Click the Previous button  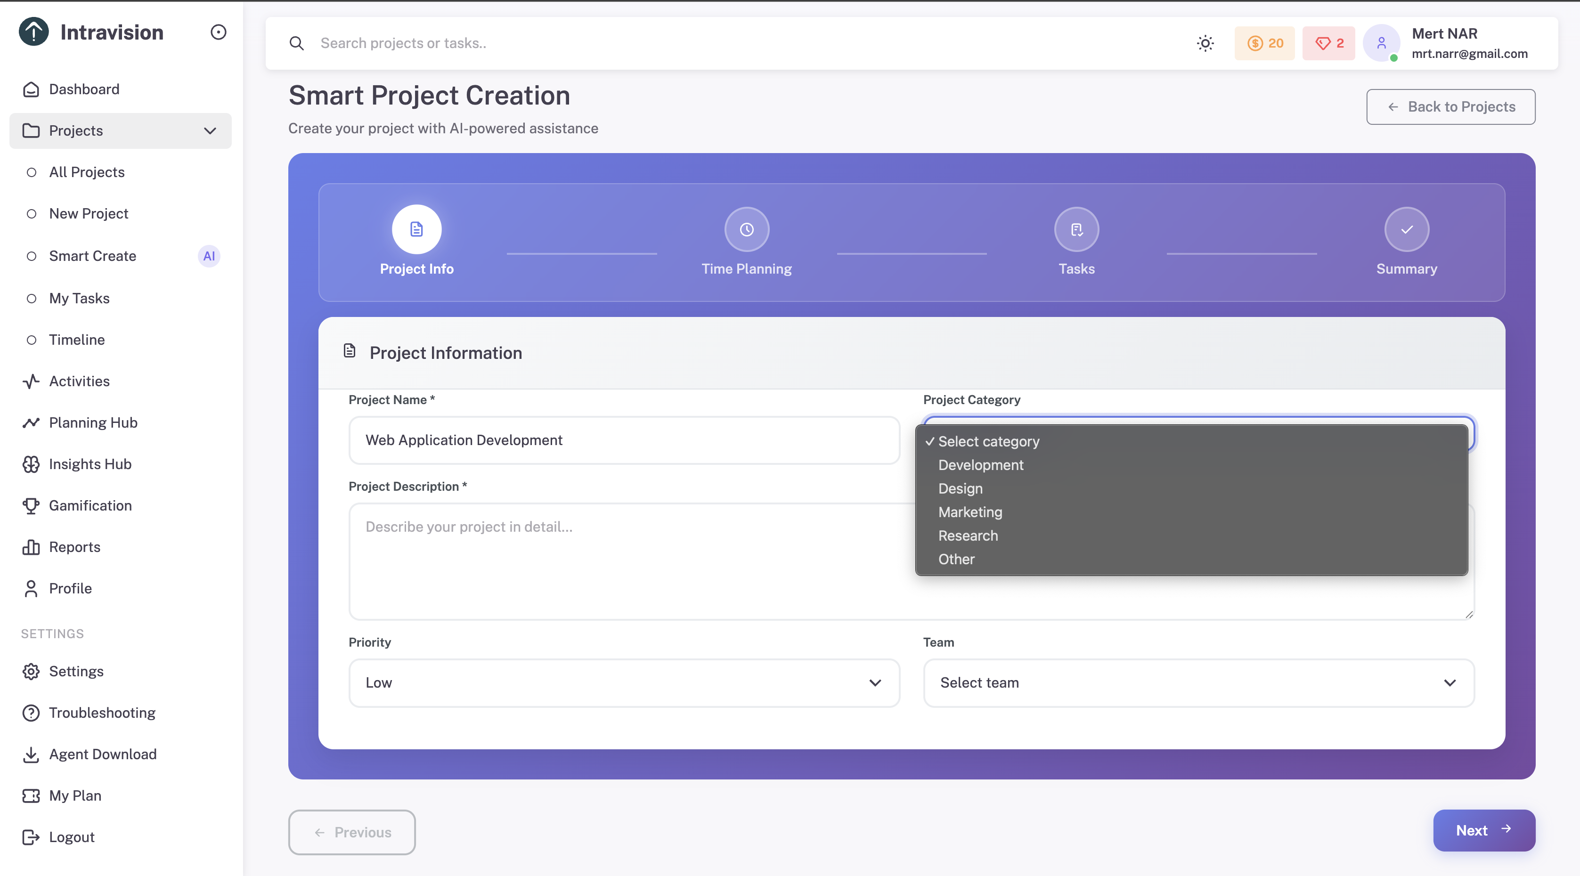click(x=351, y=832)
